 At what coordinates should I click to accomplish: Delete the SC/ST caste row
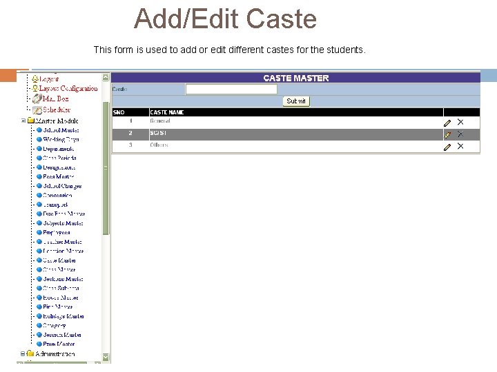click(460, 134)
